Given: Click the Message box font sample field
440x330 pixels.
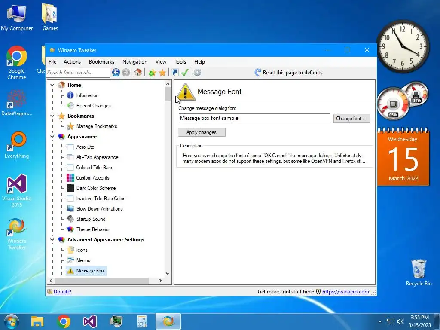Looking at the screenshot, I should pyautogui.click(x=254, y=119).
